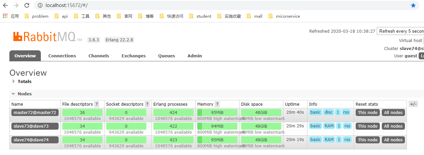This screenshot has width=424, height=155.
Task: Click slave73 uptime 20m 29s
Action: tap(294, 126)
